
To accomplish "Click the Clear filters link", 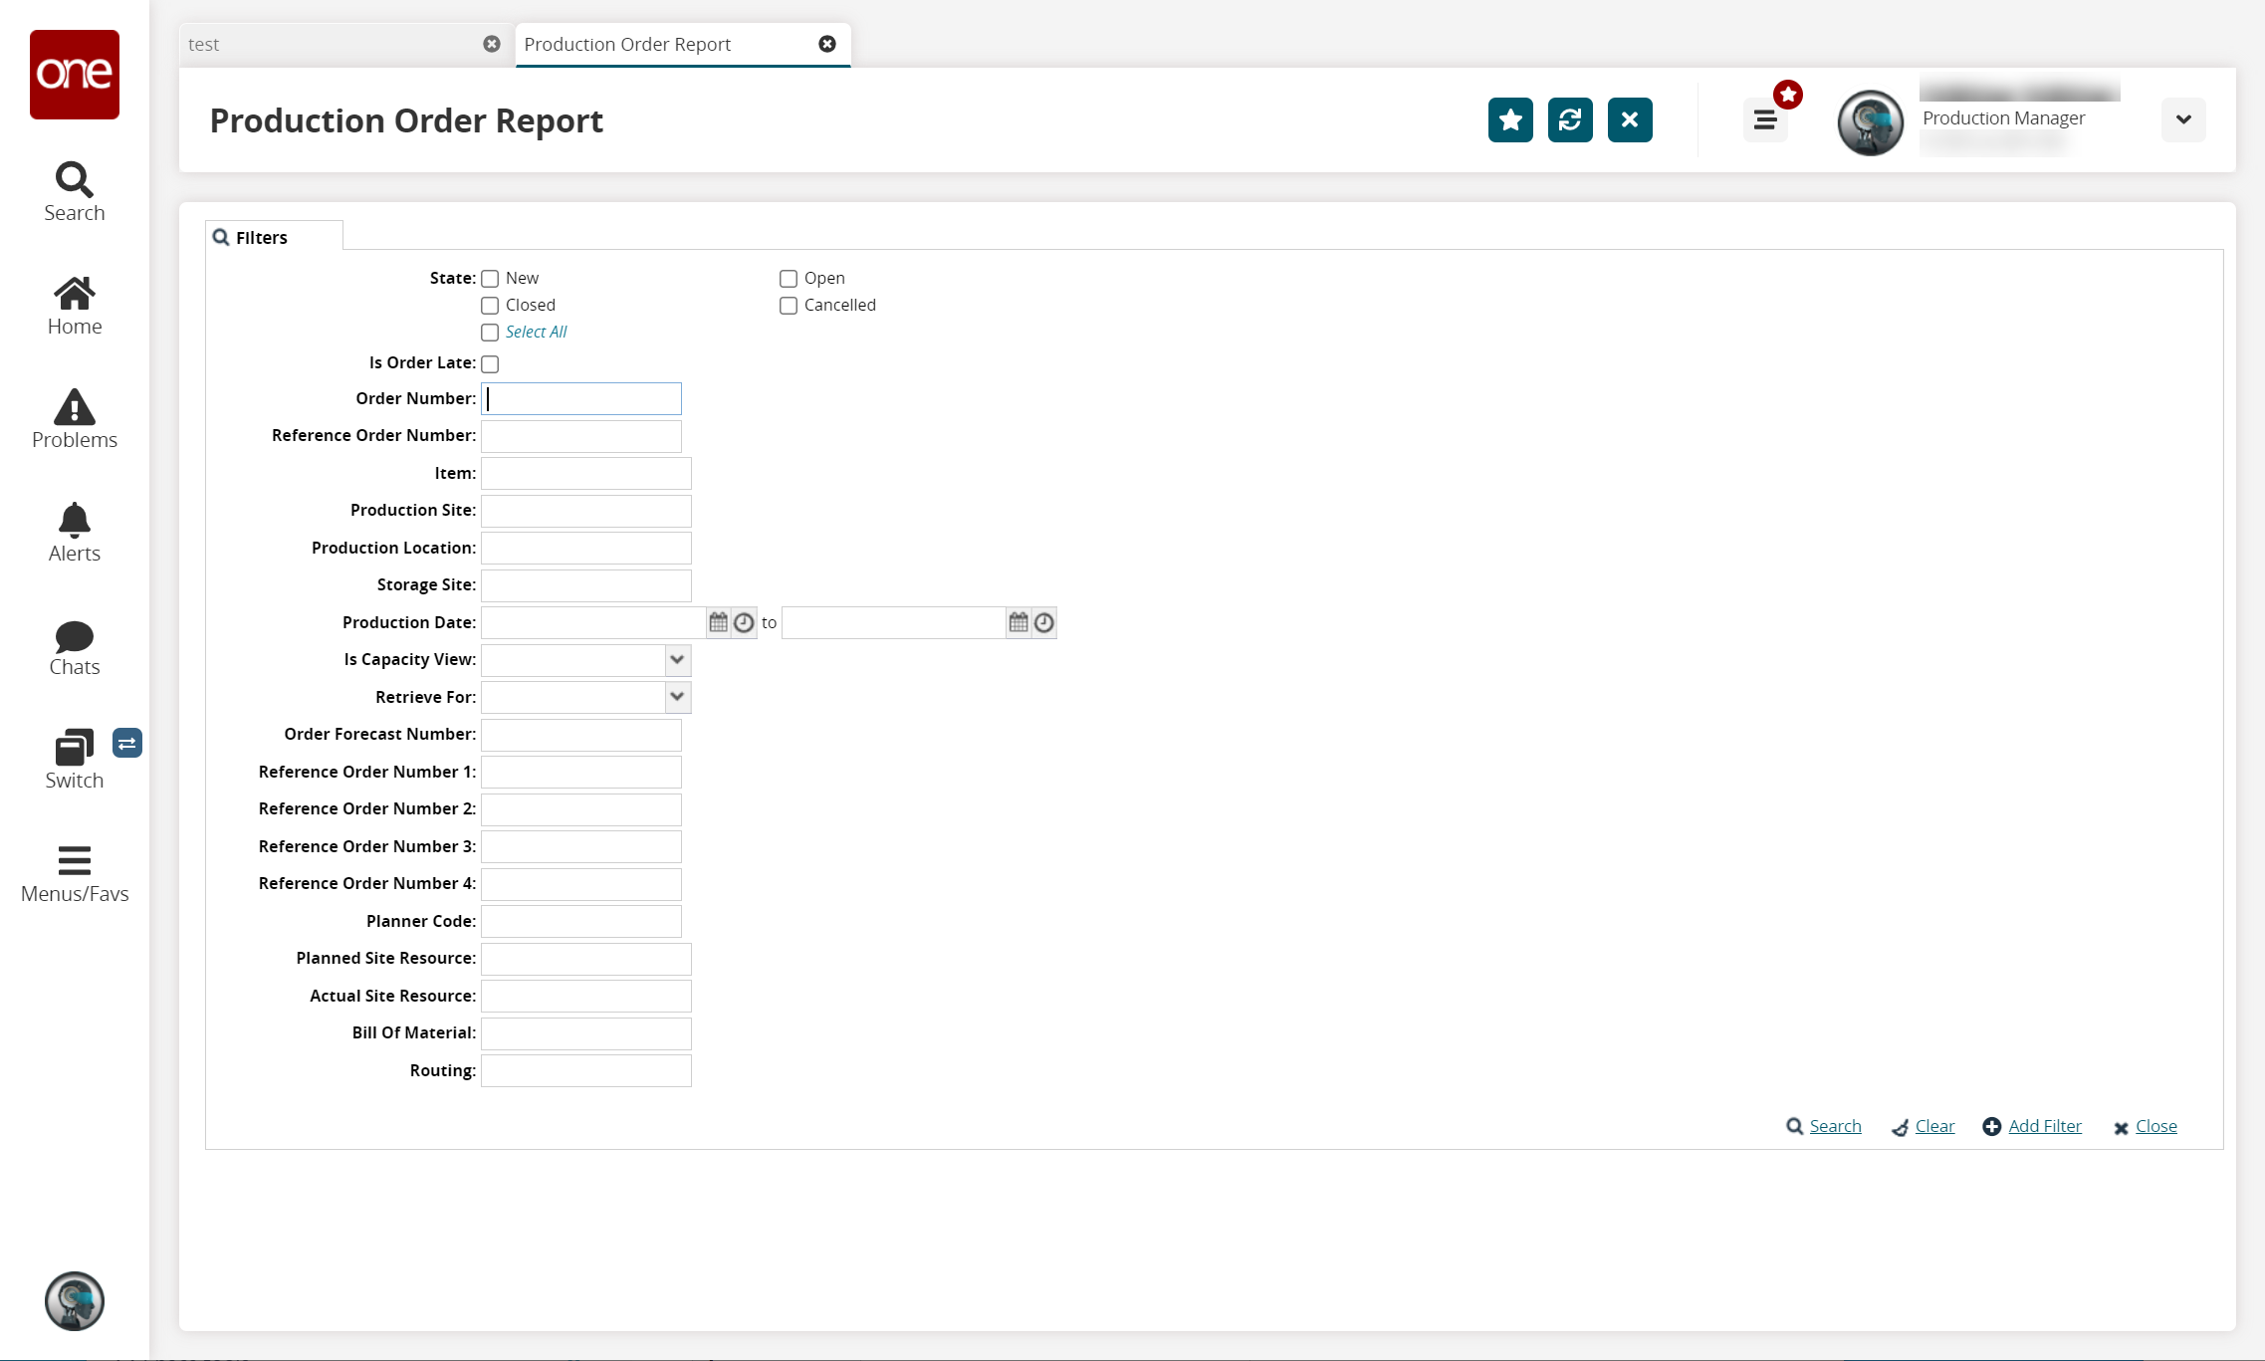I will click(1933, 1126).
